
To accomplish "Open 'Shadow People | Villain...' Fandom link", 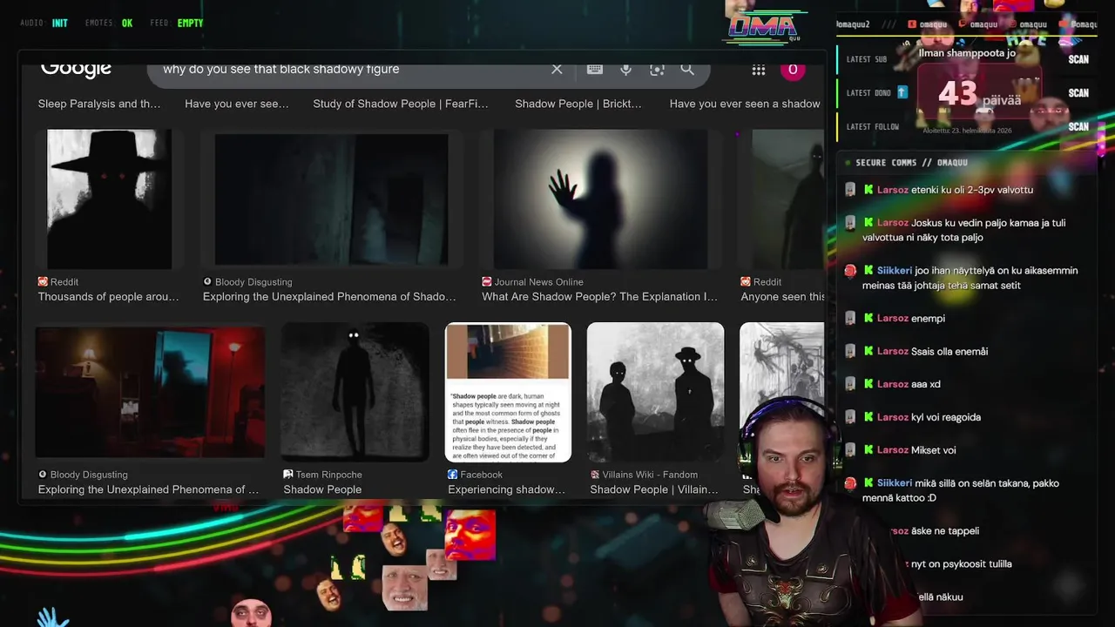I will [x=654, y=489].
